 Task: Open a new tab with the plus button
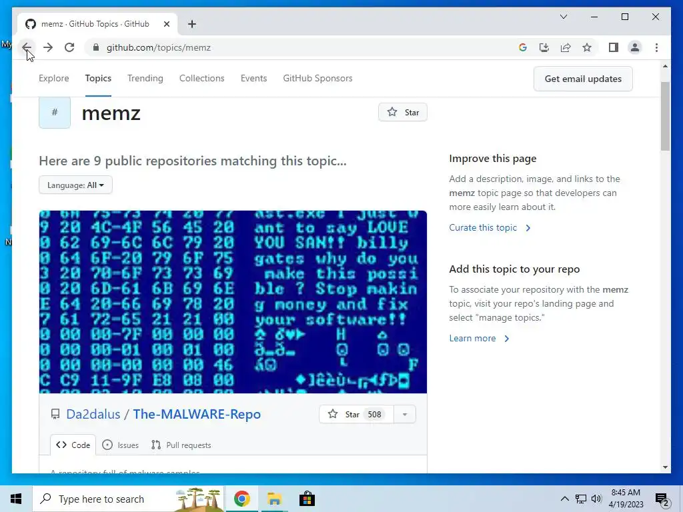192,24
